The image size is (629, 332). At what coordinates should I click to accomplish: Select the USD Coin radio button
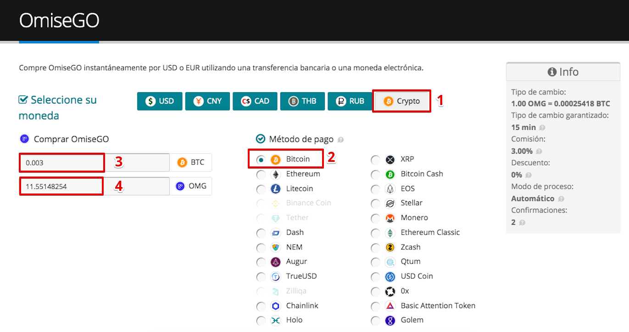pyautogui.click(x=376, y=277)
